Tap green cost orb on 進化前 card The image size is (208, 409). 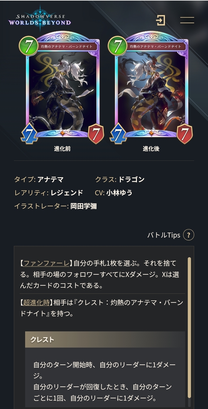click(x=29, y=46)
